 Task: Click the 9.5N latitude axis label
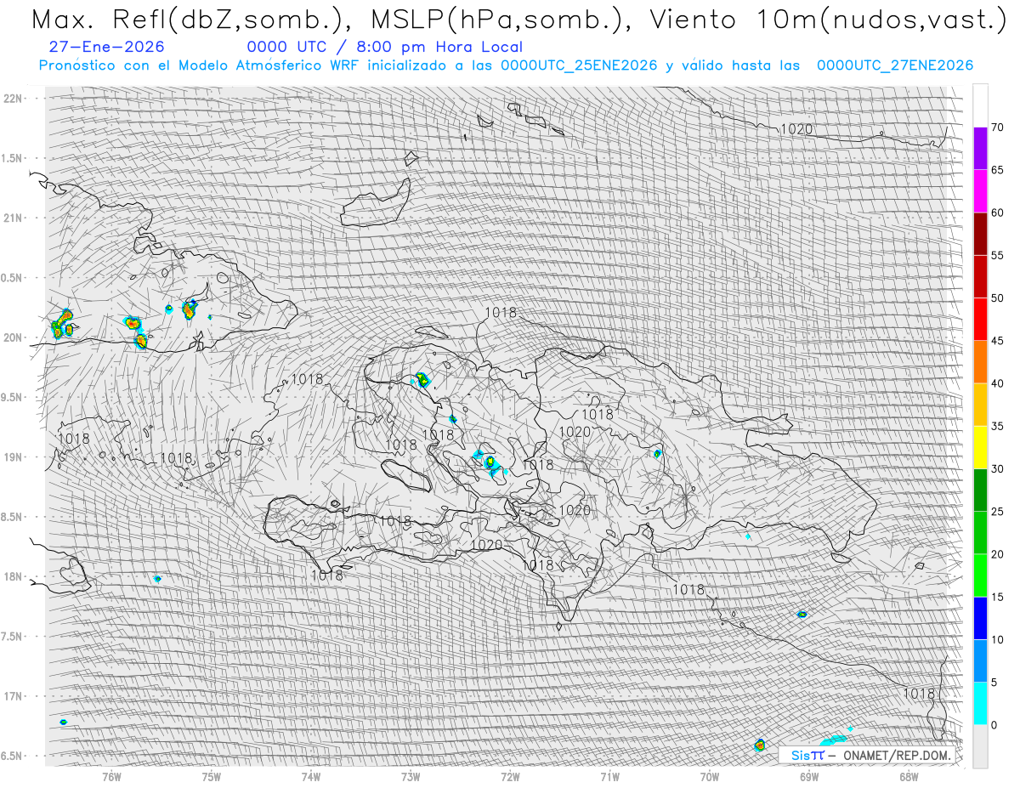coord(12,398)
